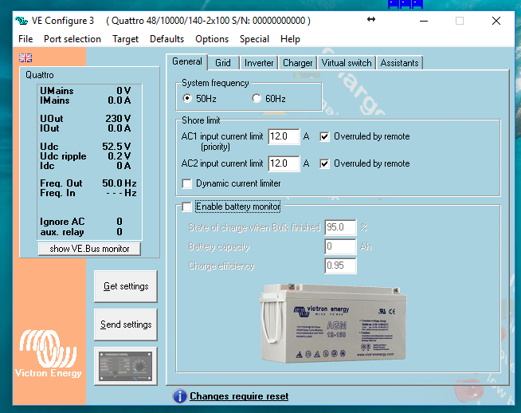Select the 50Hz system frequency
This screenshot has height=413, width=521.
pyautogui.click(x=187, y=98)
